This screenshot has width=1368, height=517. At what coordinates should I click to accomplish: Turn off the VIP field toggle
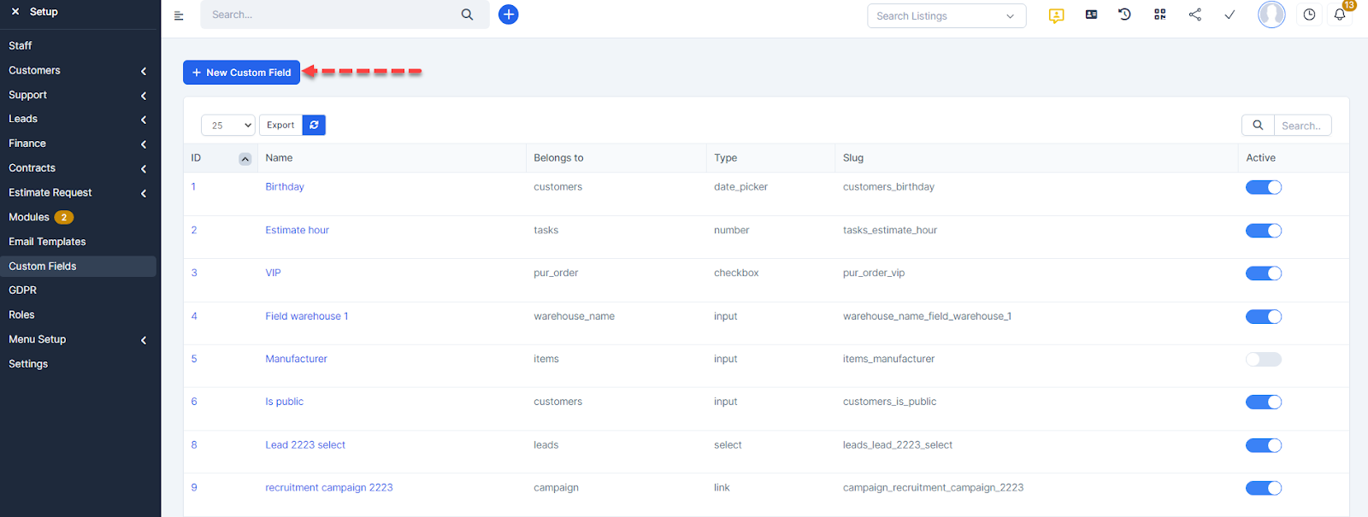pyautogui.click(x=1263, y=273)
